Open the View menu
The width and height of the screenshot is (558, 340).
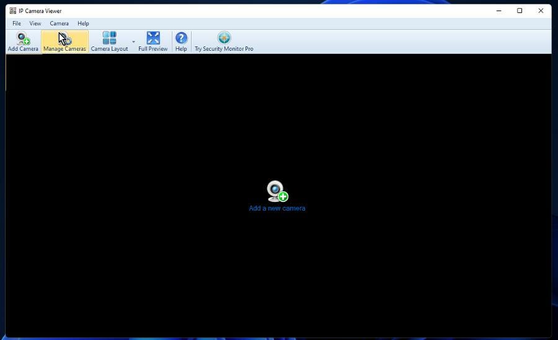point(35,24)
